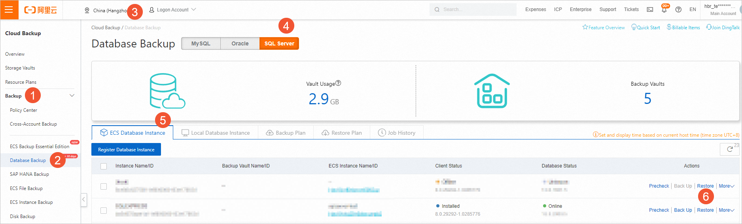Open Enterprise in the top bar
Viewport: 742px width, 224px height.
(x=581, y=9)
